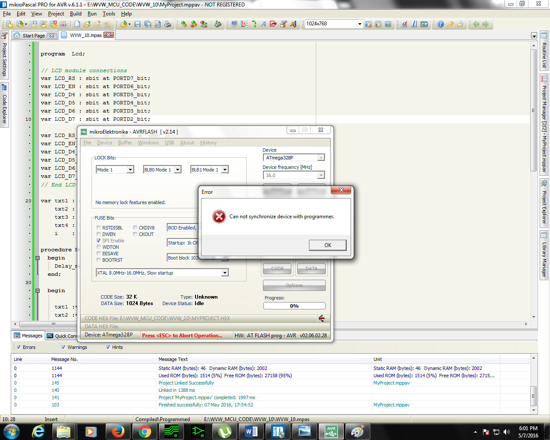Switch to the Quick Converter tab

[x=61, y=336]
